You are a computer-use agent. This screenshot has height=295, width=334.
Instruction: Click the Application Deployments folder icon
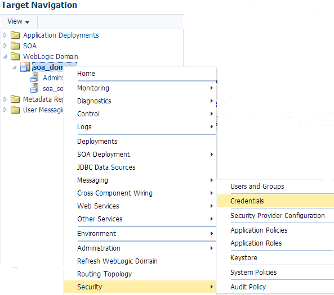15,35
